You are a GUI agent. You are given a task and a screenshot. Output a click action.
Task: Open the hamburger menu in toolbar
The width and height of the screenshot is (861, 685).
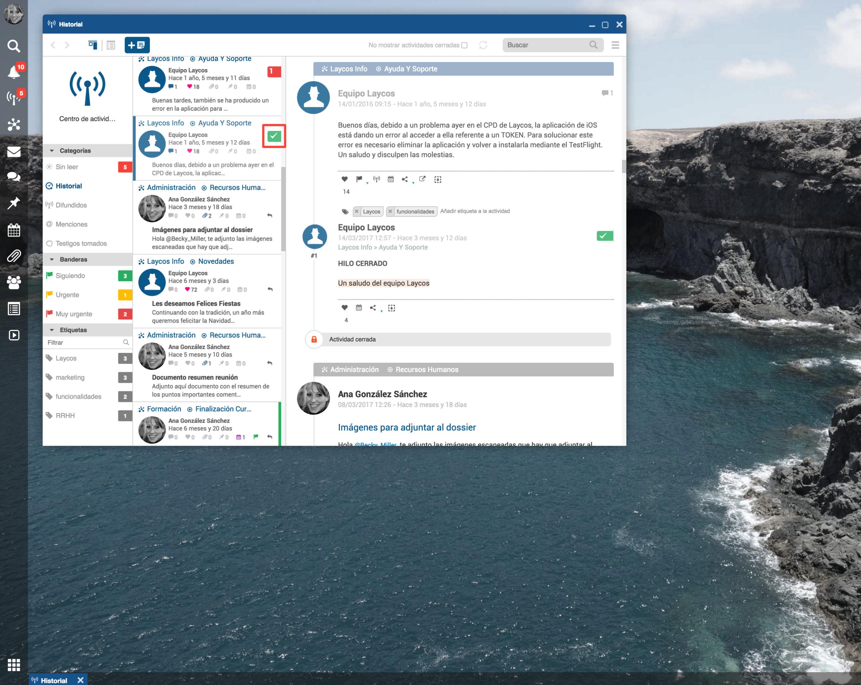(x=615, y=45)
